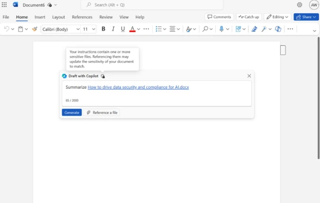320x203 pixels.
Task: Expand the ribbon display options chevron
Action: 314,31
